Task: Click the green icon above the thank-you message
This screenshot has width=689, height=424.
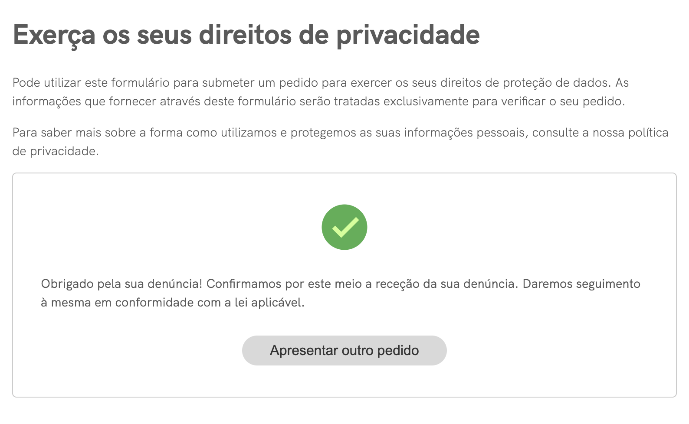Action: (344, 227)
